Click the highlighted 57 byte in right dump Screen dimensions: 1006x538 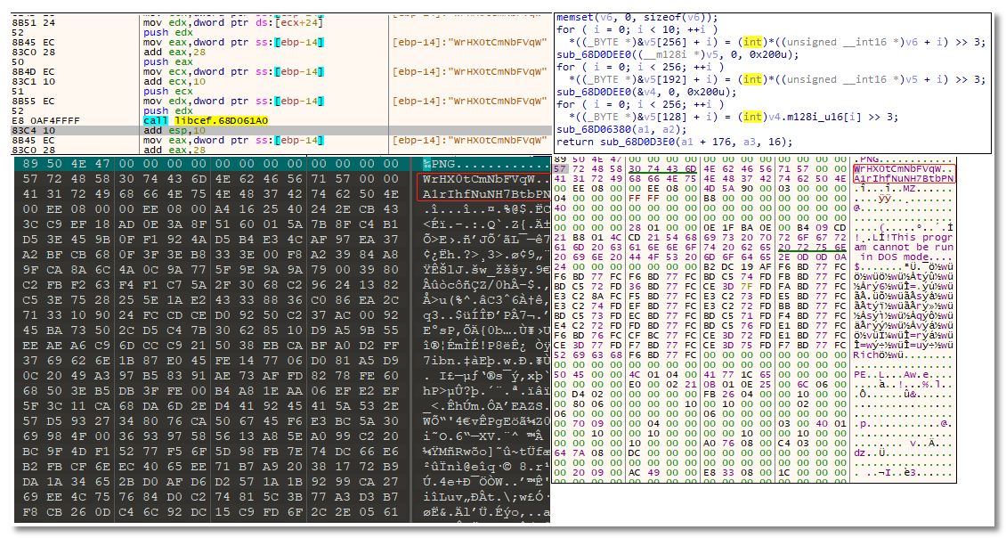click(560, 168)
